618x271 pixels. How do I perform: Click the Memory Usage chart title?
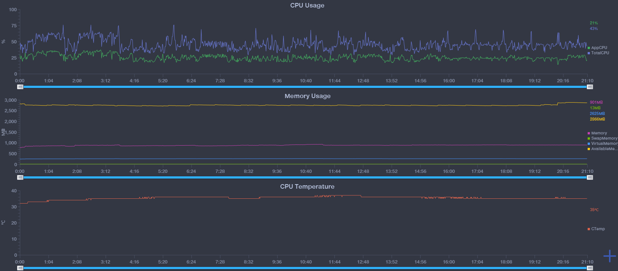click(308, 96)
